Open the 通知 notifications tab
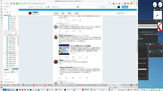 click(48, 7)
